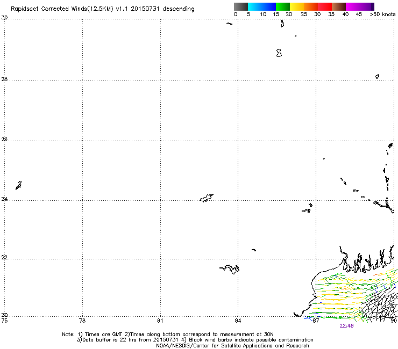Click latitude label 24 on left axis

click(x=4, y=199)
